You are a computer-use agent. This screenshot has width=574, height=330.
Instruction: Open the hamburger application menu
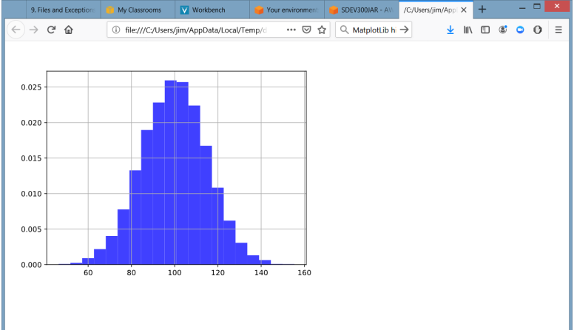[x=558, y=30]
